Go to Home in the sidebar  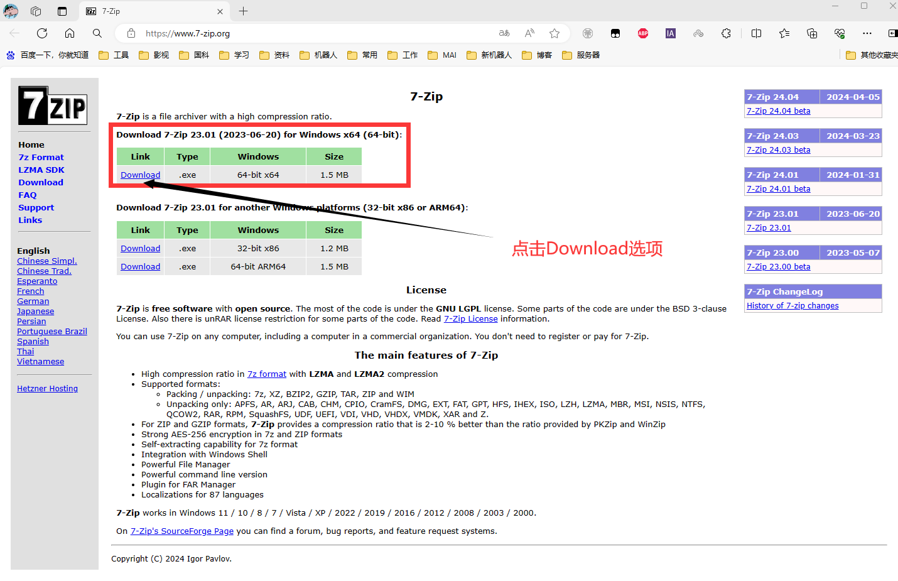[x=31, y=144]
